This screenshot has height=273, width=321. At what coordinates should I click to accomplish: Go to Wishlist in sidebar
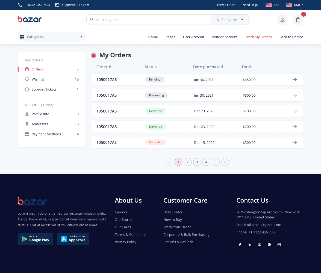tap(38, 79)
